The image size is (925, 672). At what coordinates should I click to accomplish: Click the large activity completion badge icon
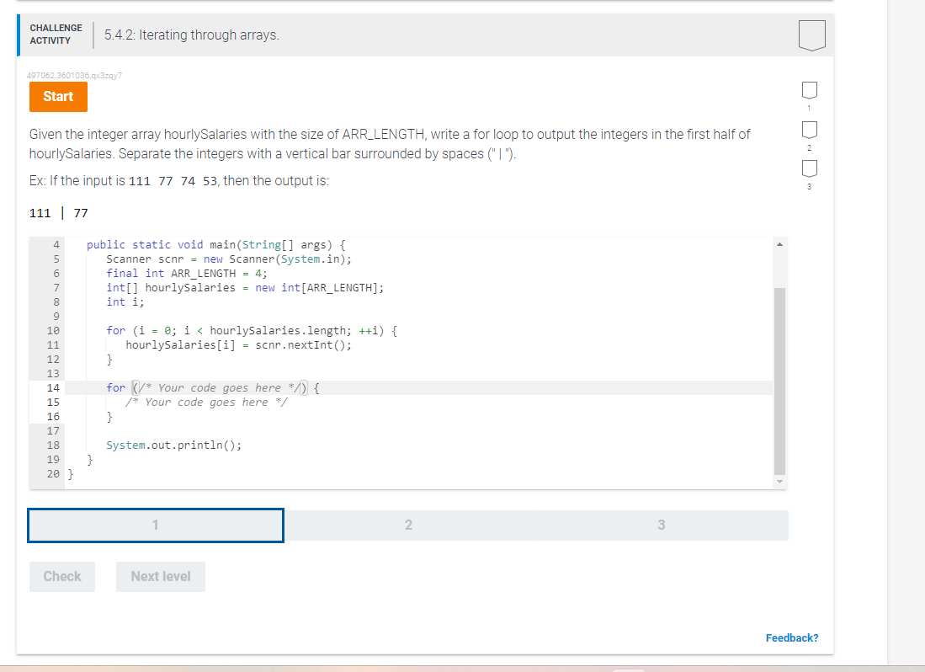click(x=811, y=35)
